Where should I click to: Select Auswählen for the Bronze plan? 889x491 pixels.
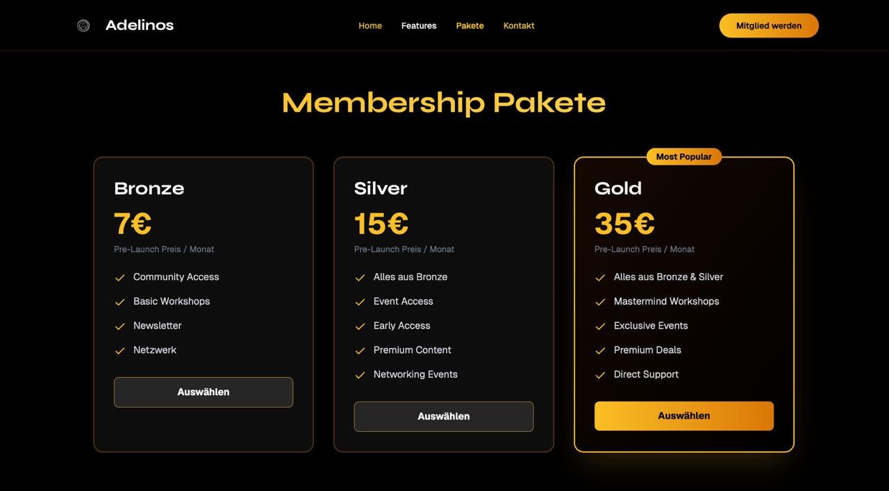[203, 390]
